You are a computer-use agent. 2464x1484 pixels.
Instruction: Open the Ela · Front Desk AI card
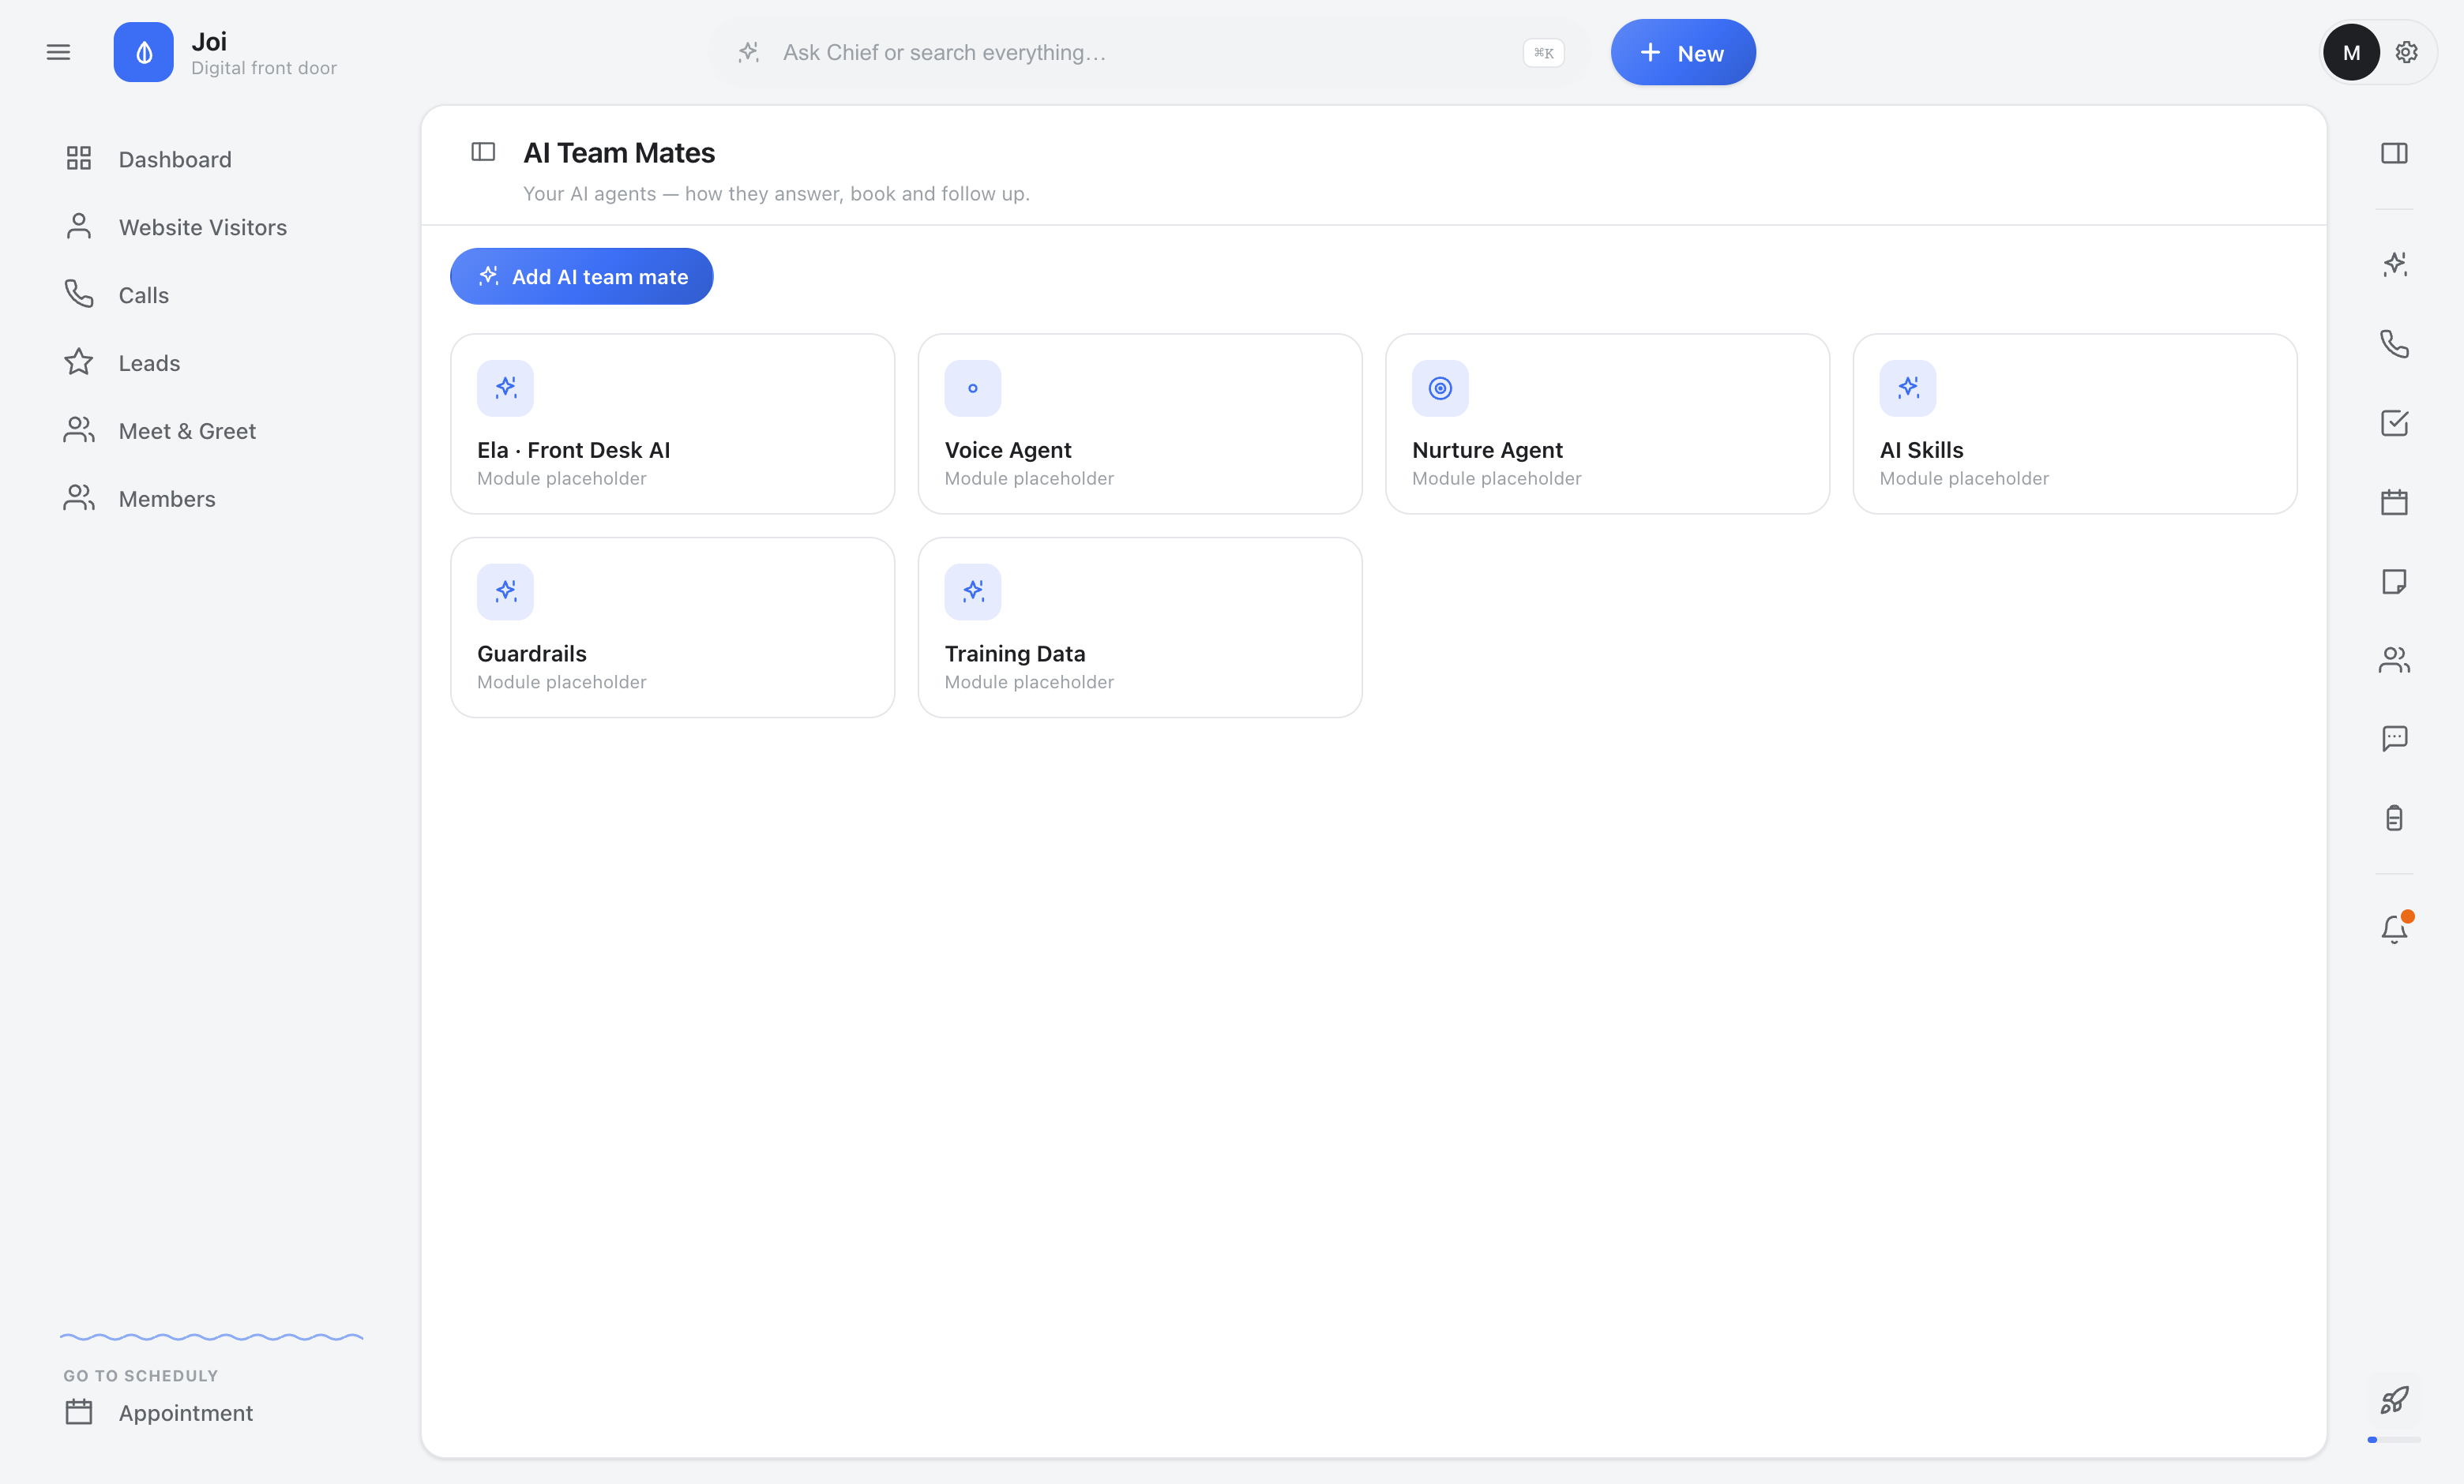tap(672, 424)
